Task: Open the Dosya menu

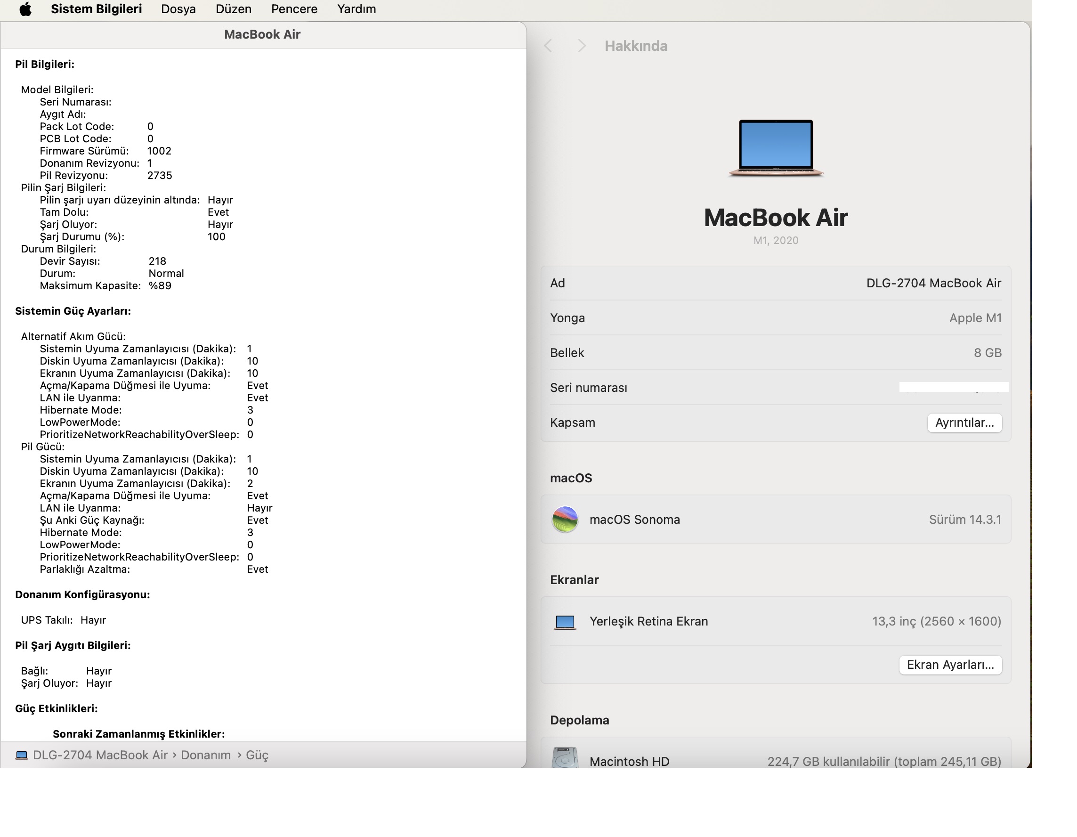Action: click(x=178, y=9)
